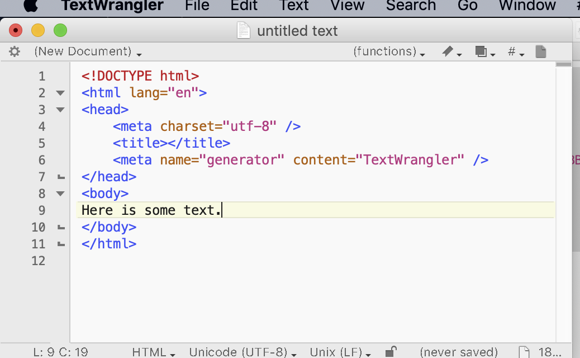Click the # line number navigation icon
The image size is (580, 358).
pyautogui.click(x=512, y=51)
